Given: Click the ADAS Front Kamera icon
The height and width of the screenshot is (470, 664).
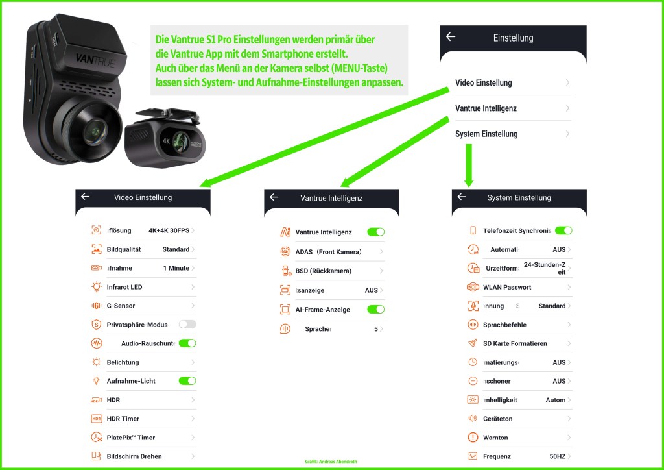Looking at the screenshot, I should (285, 251).
